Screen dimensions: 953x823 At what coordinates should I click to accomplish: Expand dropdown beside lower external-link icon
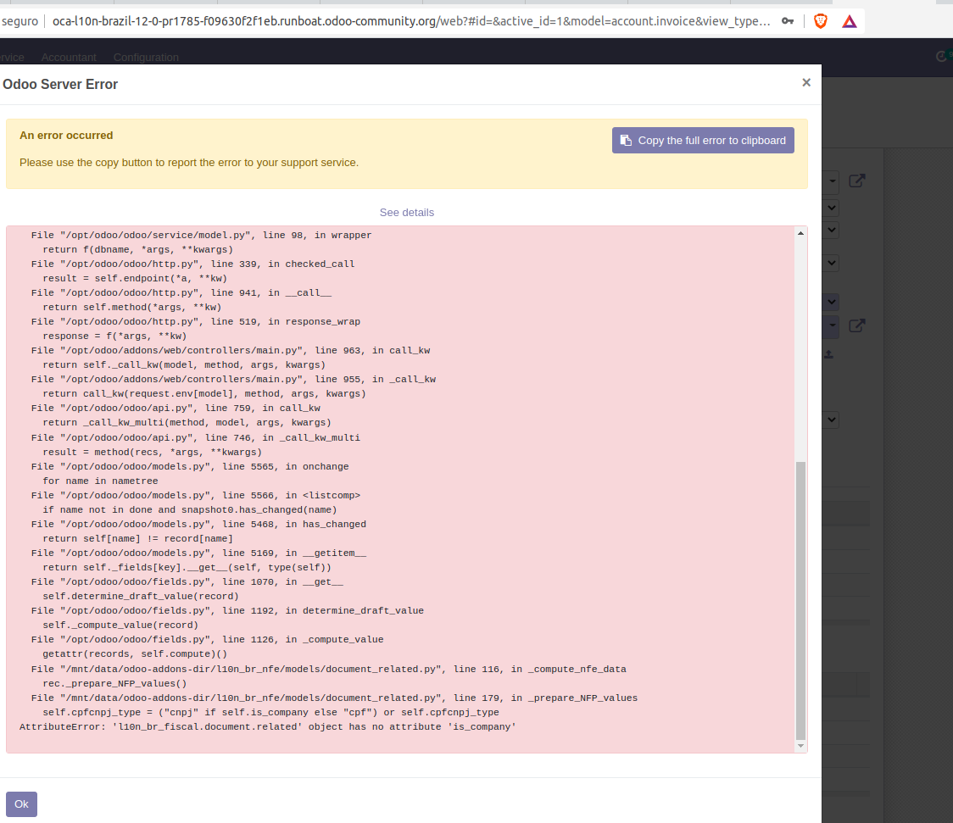tap(832, 325)
